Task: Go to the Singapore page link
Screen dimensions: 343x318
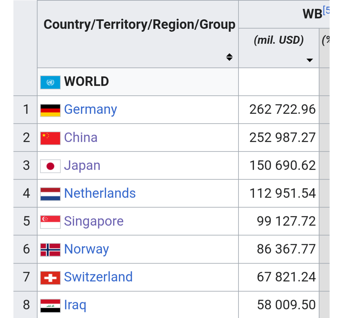Action: (x=94, y=221)
